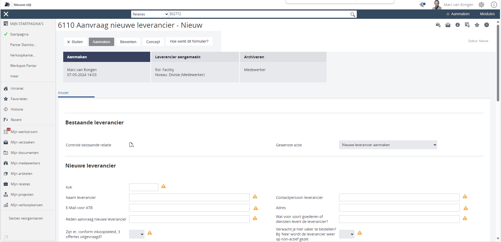Expand the Relaties search category dropdown
The image size is (501, 242).
150,14
